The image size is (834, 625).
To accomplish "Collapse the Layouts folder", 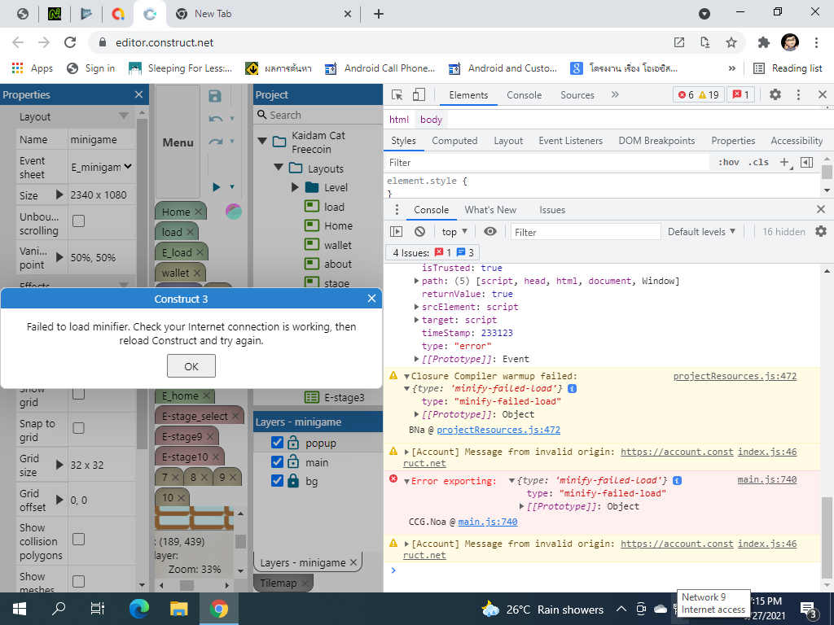I will (279, 168).
